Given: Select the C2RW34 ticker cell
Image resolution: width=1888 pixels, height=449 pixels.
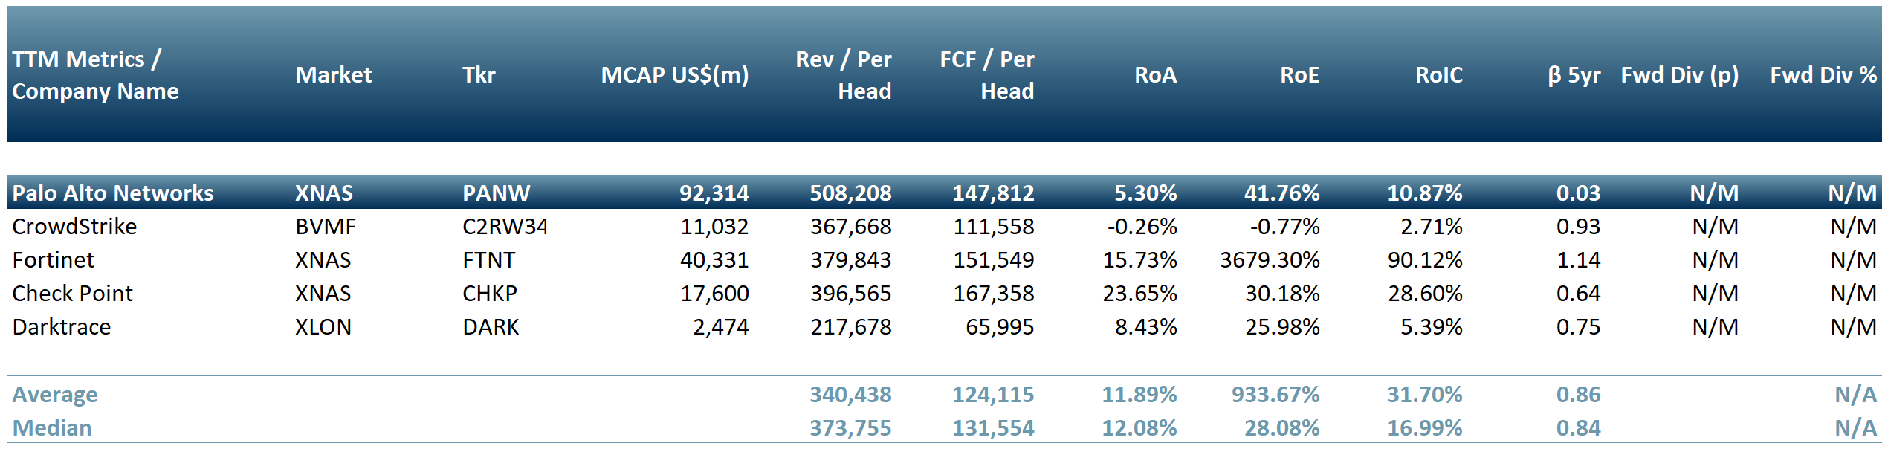Looking at the screenshot, I should [x=504, y=227].
